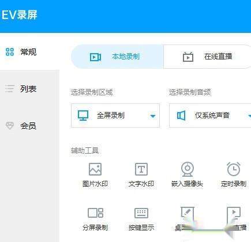Image resolution: width=251 pixels, height=242 pixels.
Task: Click the 文字水印 text icon
Action: 141,169
